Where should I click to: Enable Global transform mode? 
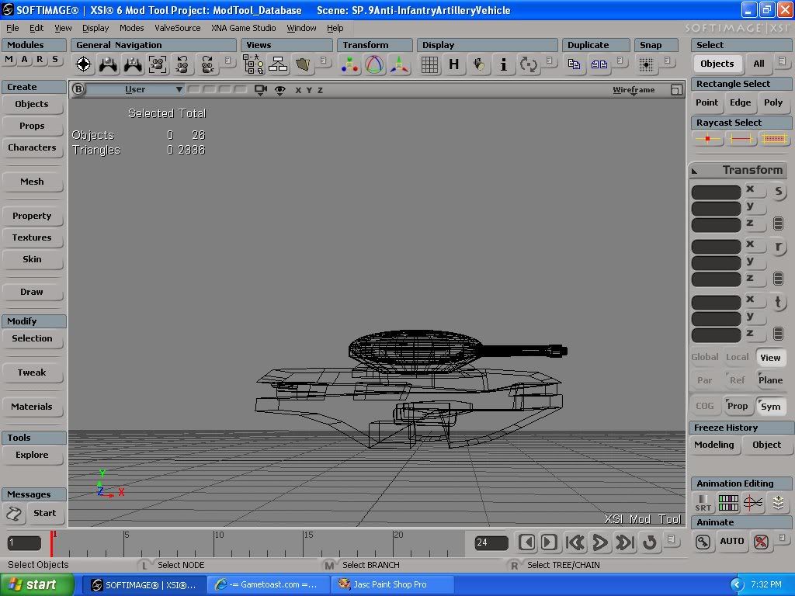pyautogui.click(x=705, y=357)
